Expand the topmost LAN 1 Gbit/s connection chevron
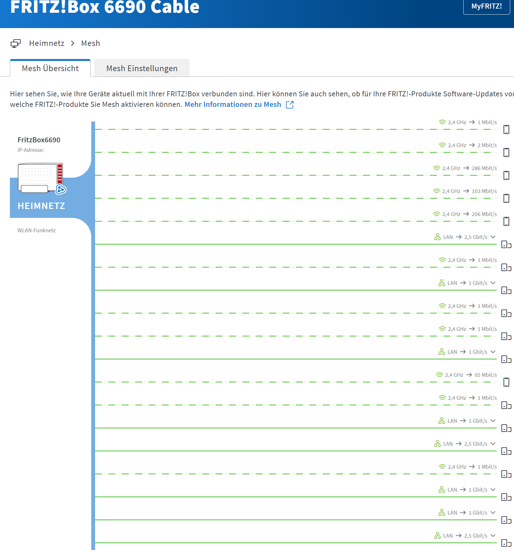Viewport: 514px width, 550px height. (493, 283)
